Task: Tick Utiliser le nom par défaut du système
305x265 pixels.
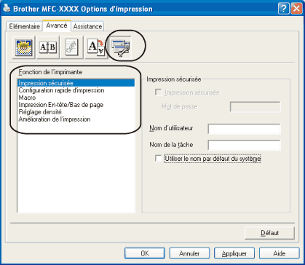Action: tap(158, 159)
